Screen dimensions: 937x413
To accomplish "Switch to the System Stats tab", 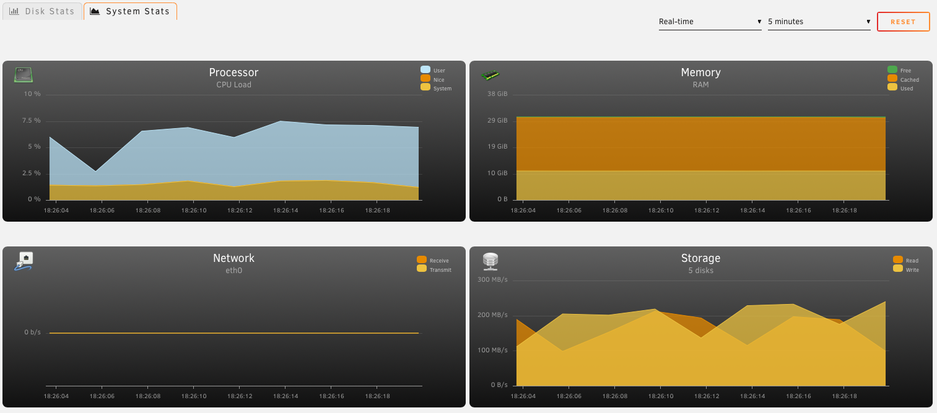I will click(x=131, y=11).
